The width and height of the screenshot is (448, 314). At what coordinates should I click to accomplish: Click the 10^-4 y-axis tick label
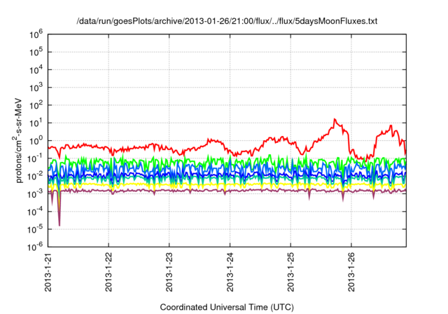[x=35, y=212]
